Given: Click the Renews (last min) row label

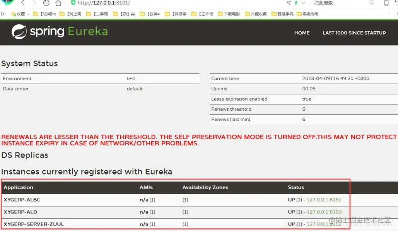Looking at the screenshot, I should 231,119.
